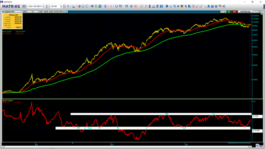
Task: Open the XU100 symbol dropdown
Action: pos(61,6)
